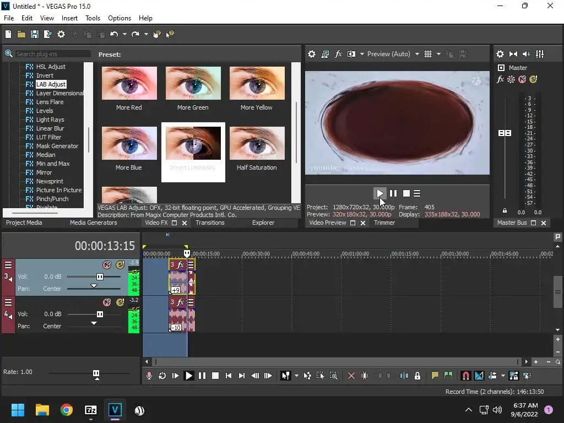Open the redo history dropdown arrow
Viewport: 564px width, 423px height.
(x=146, y=34)
